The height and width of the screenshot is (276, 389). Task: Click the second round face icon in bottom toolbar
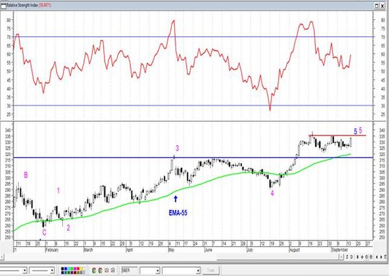[x=100, y=270]
